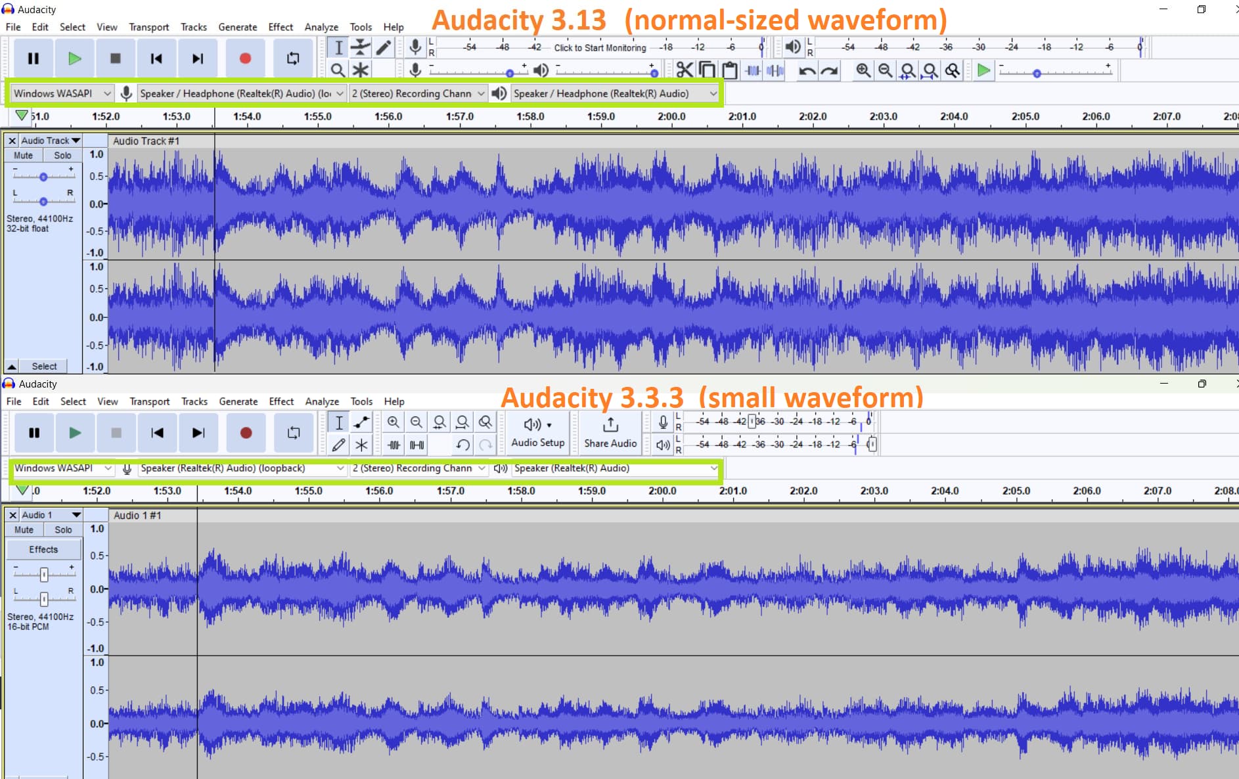Click Fit Project zoom icon in lower toolbar

coord(462,422)
